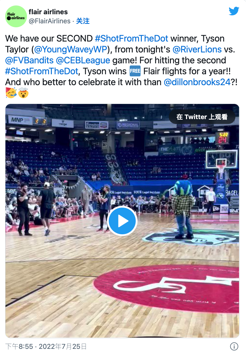Click the Twitter bird logo icon
Viewport: 246px width, 354px height.
point(234,11)
